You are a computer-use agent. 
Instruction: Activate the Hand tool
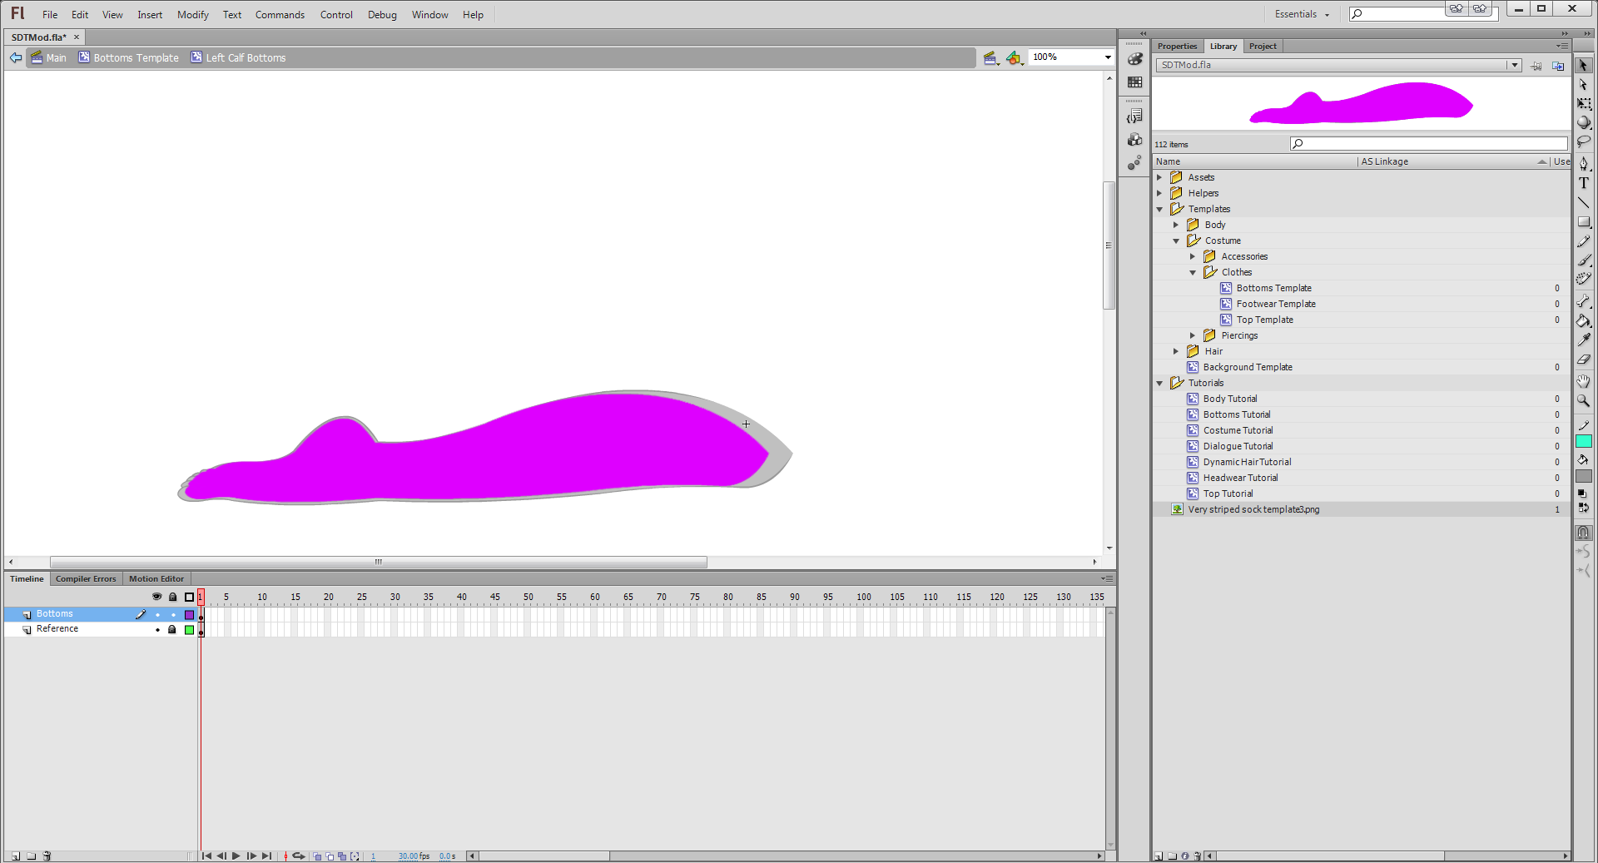(x=1583, y=381)
